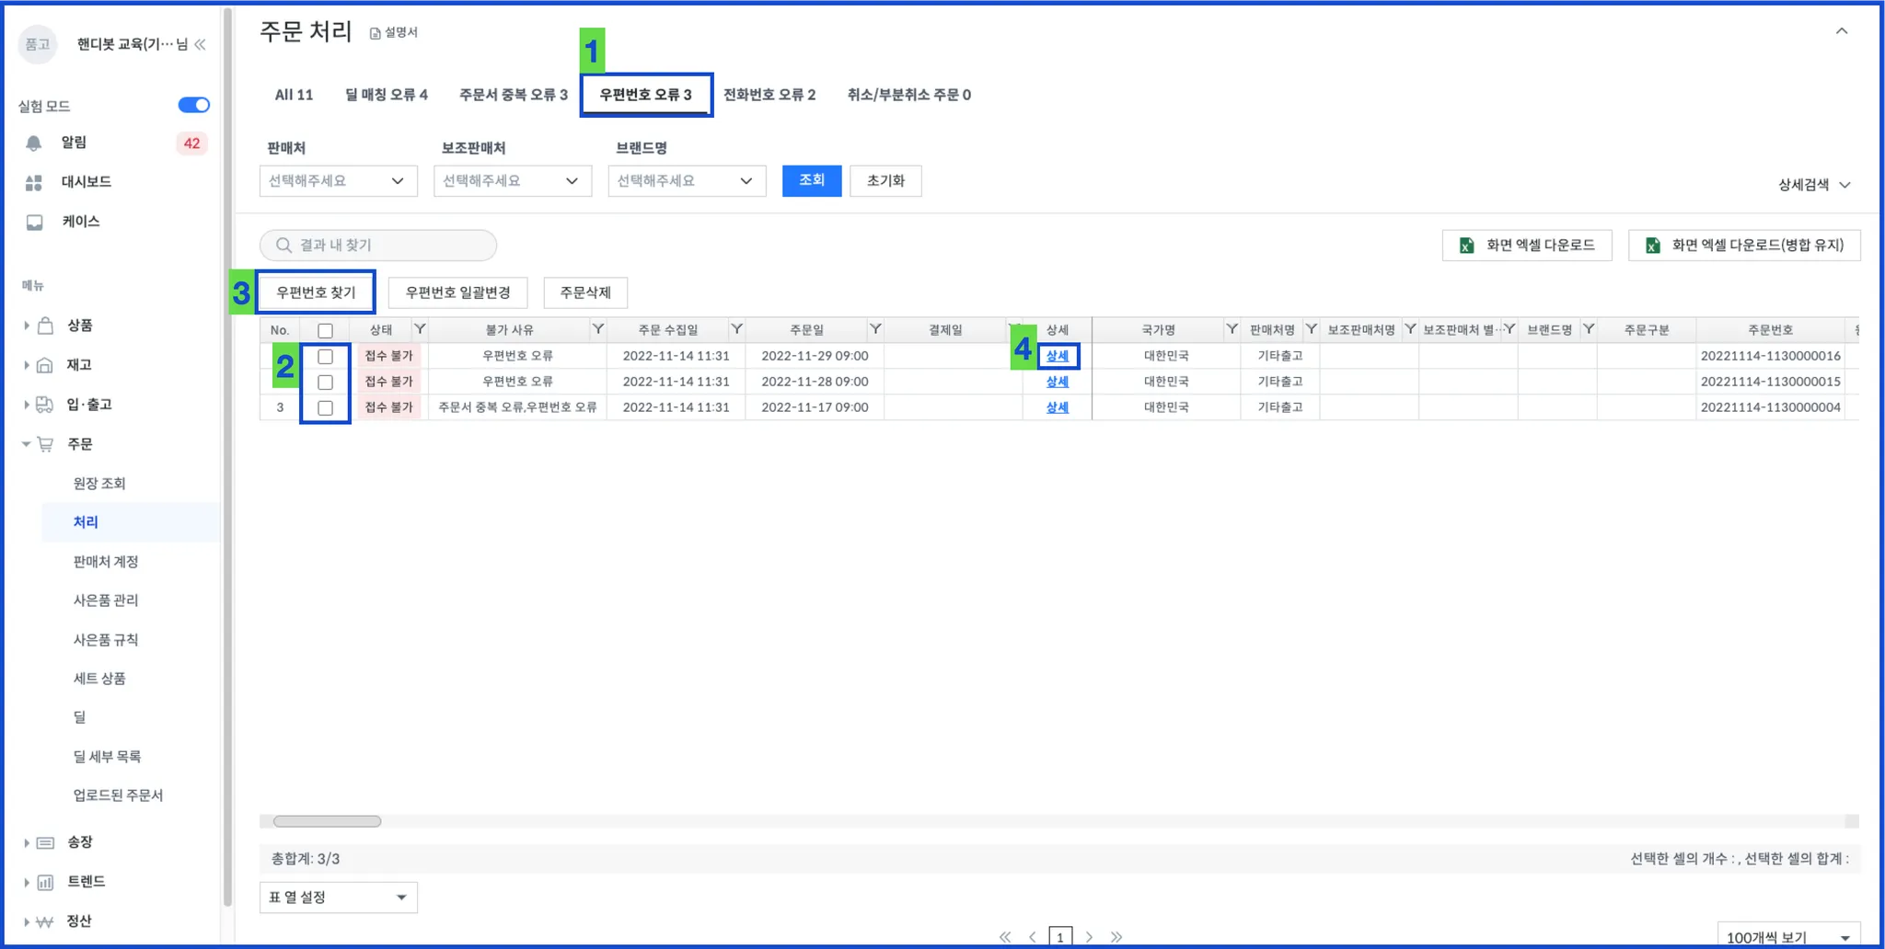
Task: Click the filter icon on 상태 column
Action: tap(420, 329)
